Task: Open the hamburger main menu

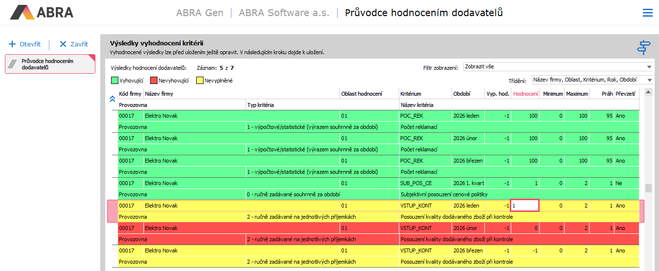Action: [647, 13]
